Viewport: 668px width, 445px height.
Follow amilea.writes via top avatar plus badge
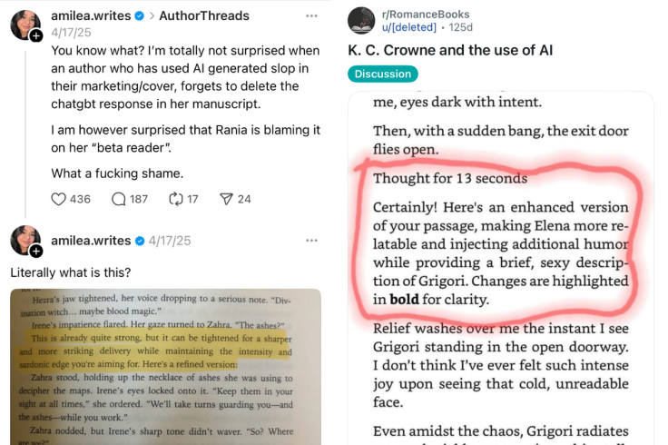pyautogui.click(x=36, y=35)
